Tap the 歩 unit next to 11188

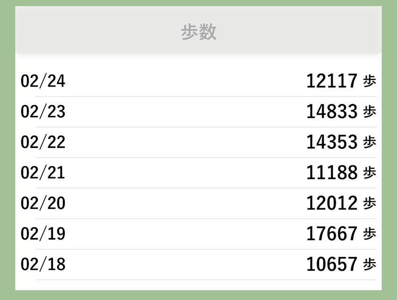(x=370, y=173)
